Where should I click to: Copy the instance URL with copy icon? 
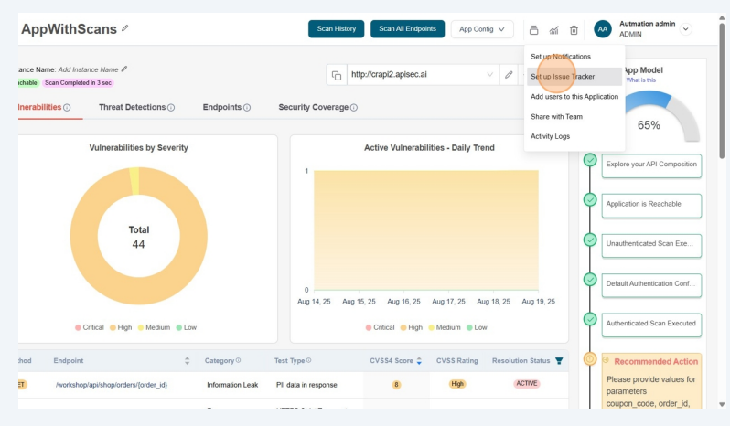pos(337,75)
